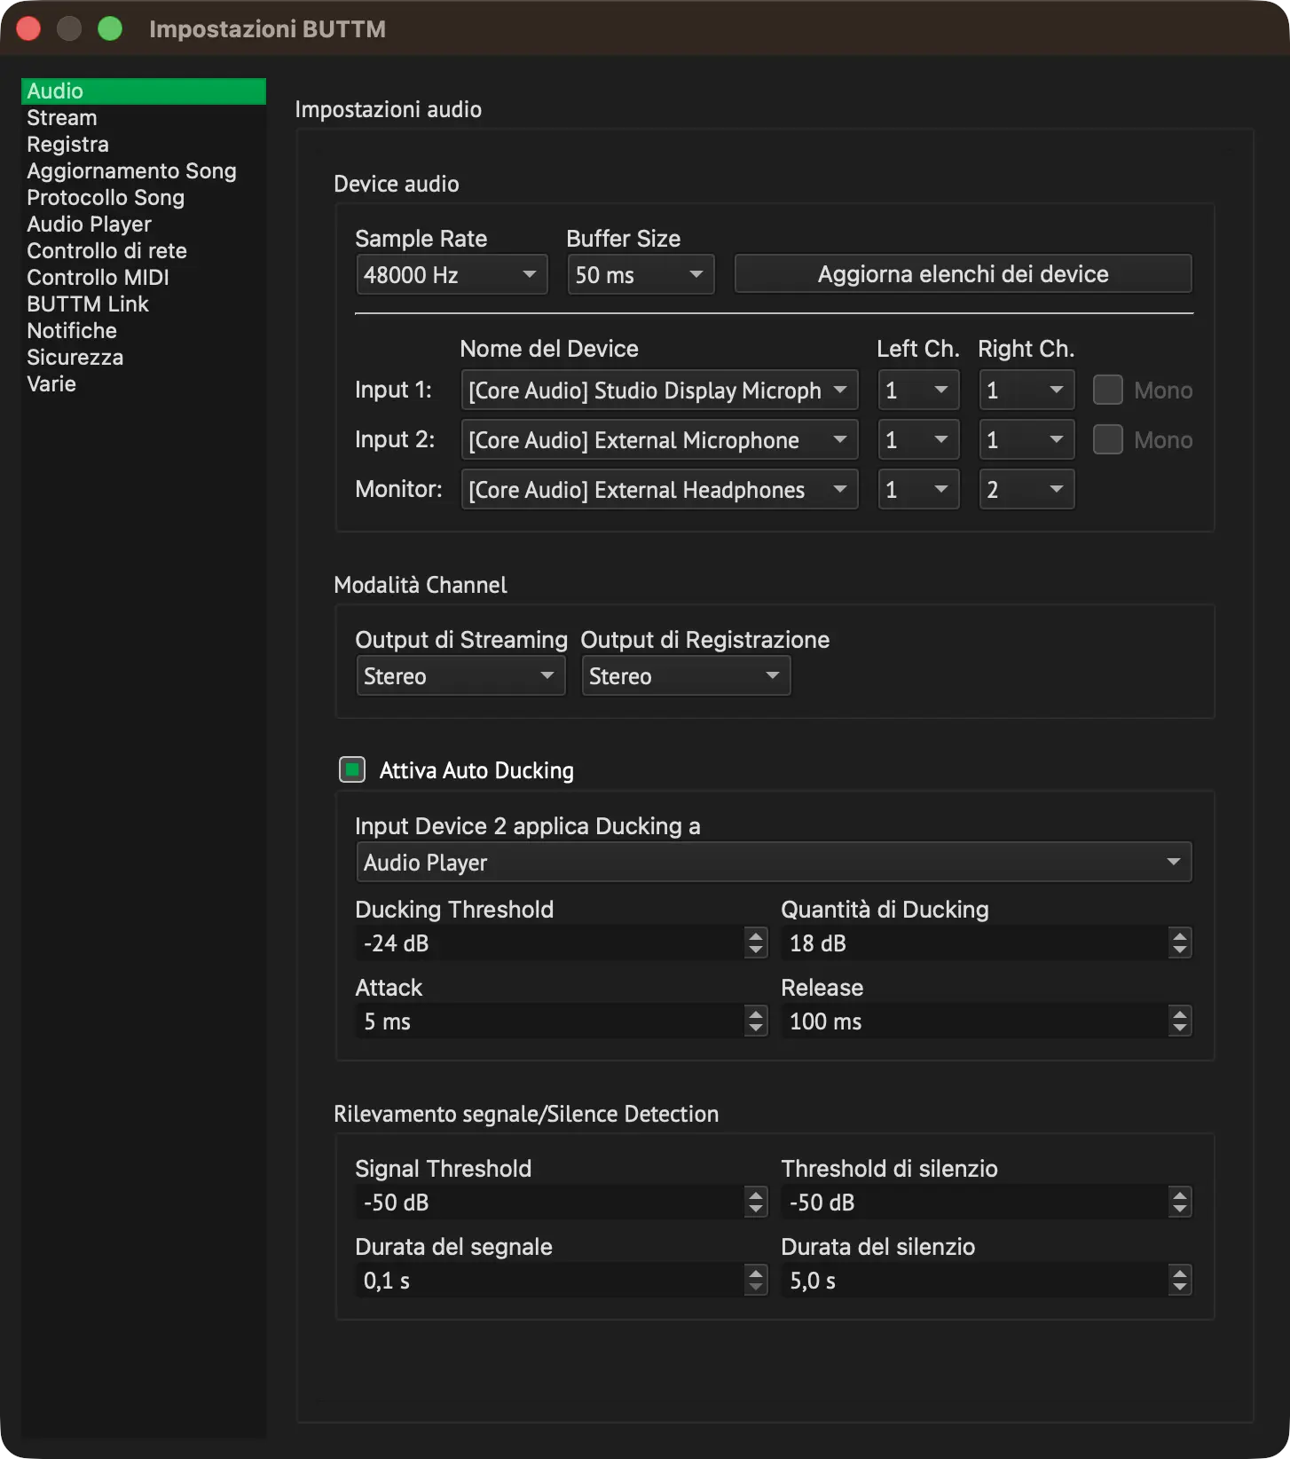This screenshot has height=1459, width=1290.
Task: Increase Attack value with up arrow
Action: click(756, 1013)
